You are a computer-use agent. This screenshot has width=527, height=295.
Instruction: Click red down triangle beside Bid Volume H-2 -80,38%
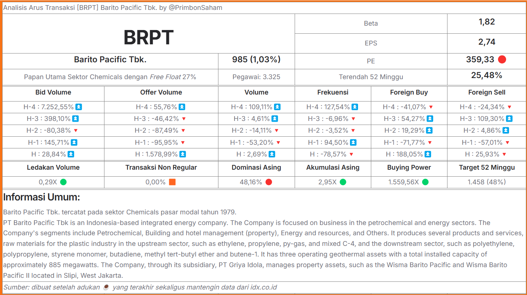click(76, 130)
